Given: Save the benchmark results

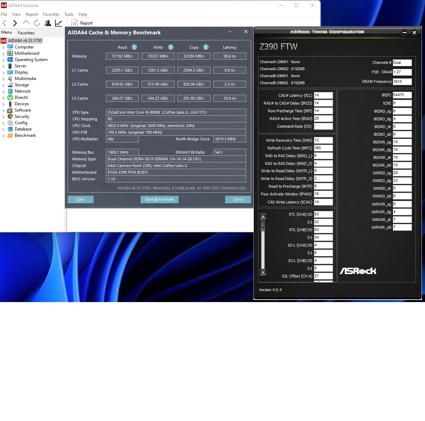Looking at the screenshot, I should (x=81, y=199).
